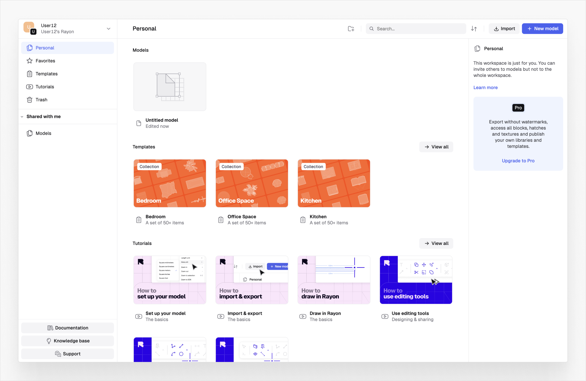The image size is (586, 381).
Task: Open shared Models in sidebar
Action: click(x=43, y=133)
